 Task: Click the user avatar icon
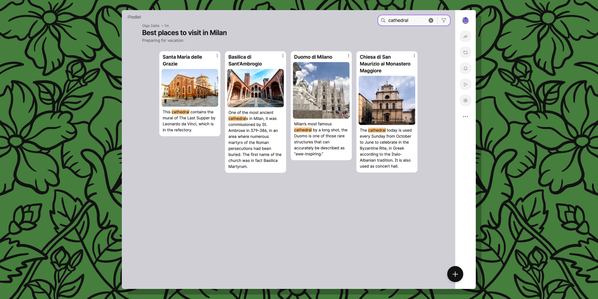pyautogui.click(x=465, y=21)
